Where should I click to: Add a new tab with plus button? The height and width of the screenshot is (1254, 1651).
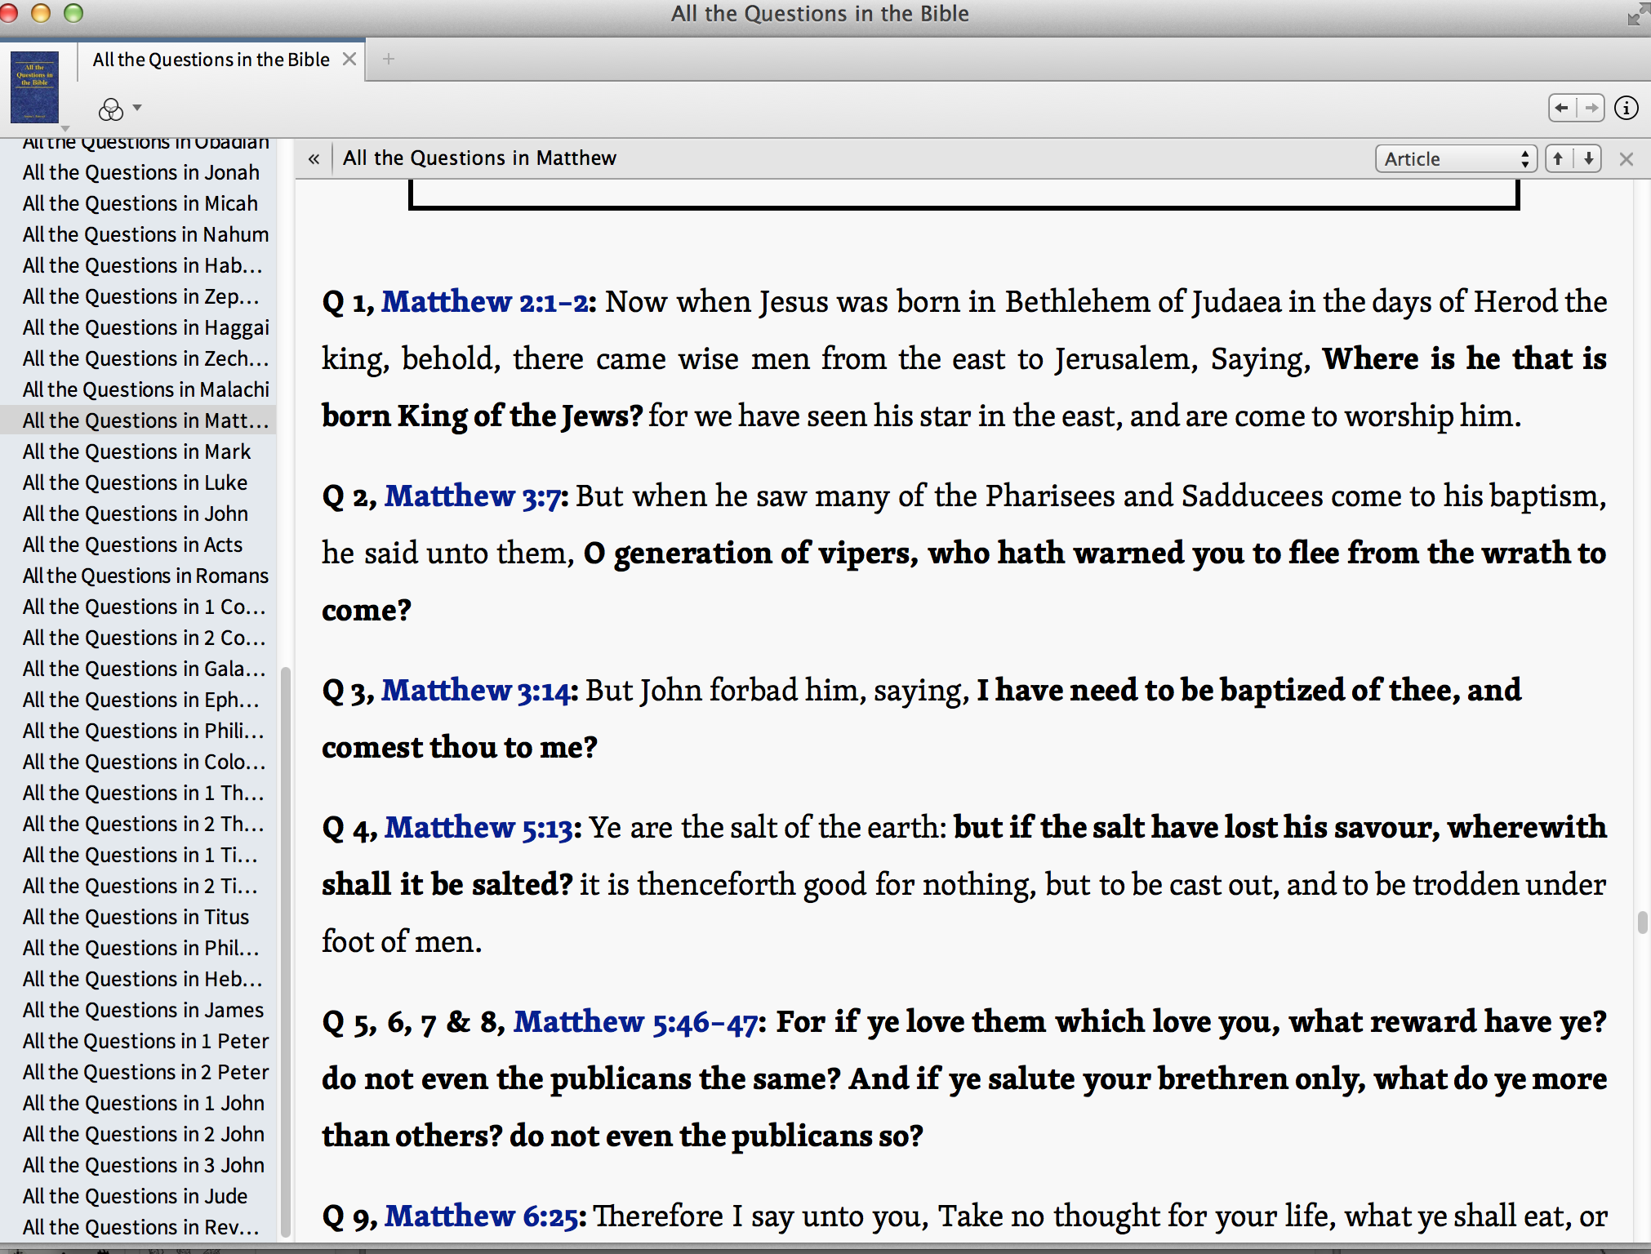[389, 59]
